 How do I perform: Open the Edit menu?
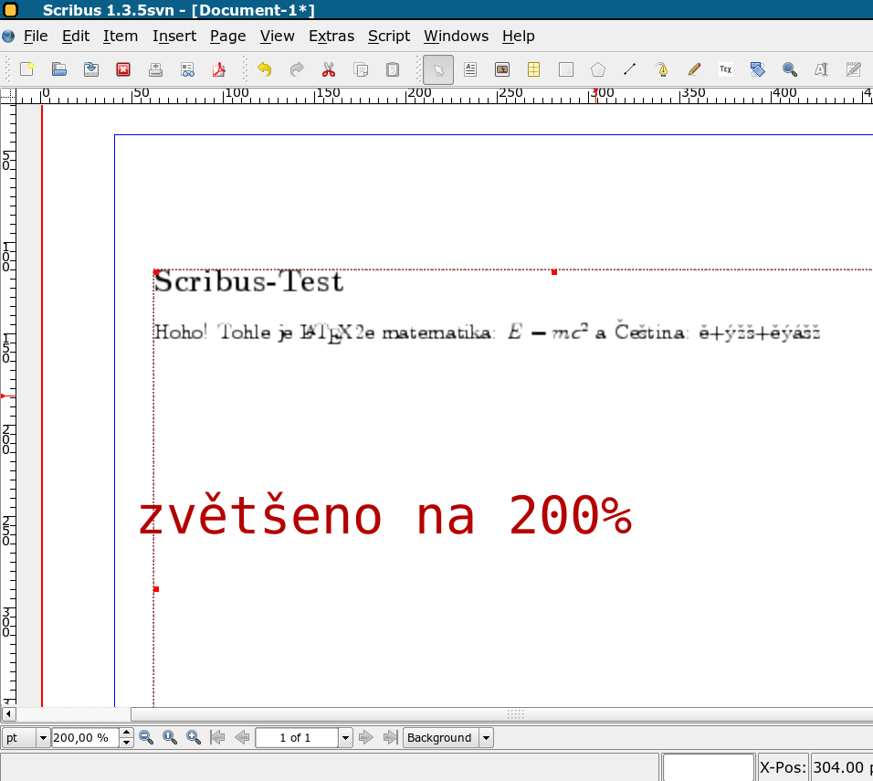(76, 37)
